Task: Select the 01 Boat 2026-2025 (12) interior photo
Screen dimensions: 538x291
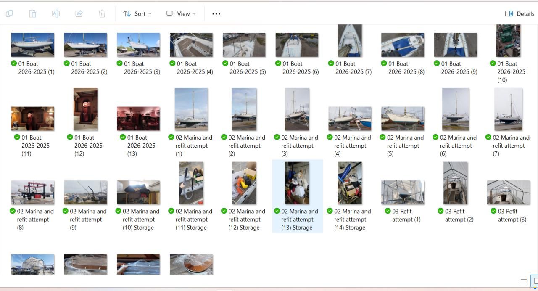Action: tap(85, 109)
